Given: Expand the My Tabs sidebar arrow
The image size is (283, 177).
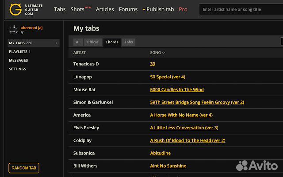Looking at the screenshot, I should pos(56,43).
